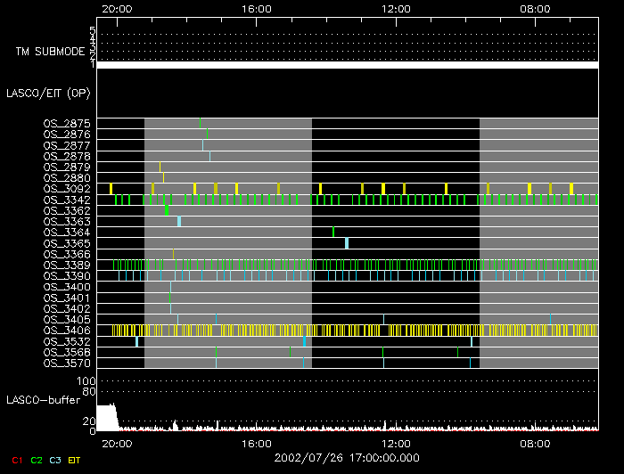Click the OS_2879 row label
Viewport: 624px width, 474px height.
click(x=67, y=167)
